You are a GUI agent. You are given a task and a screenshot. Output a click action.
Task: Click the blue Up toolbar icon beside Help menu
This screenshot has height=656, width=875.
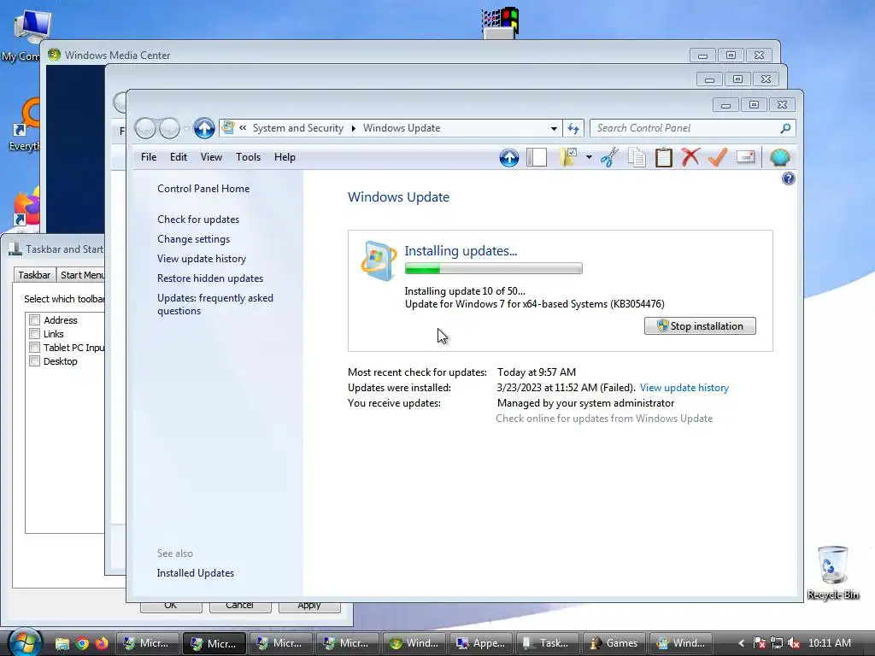click(509, 158)
